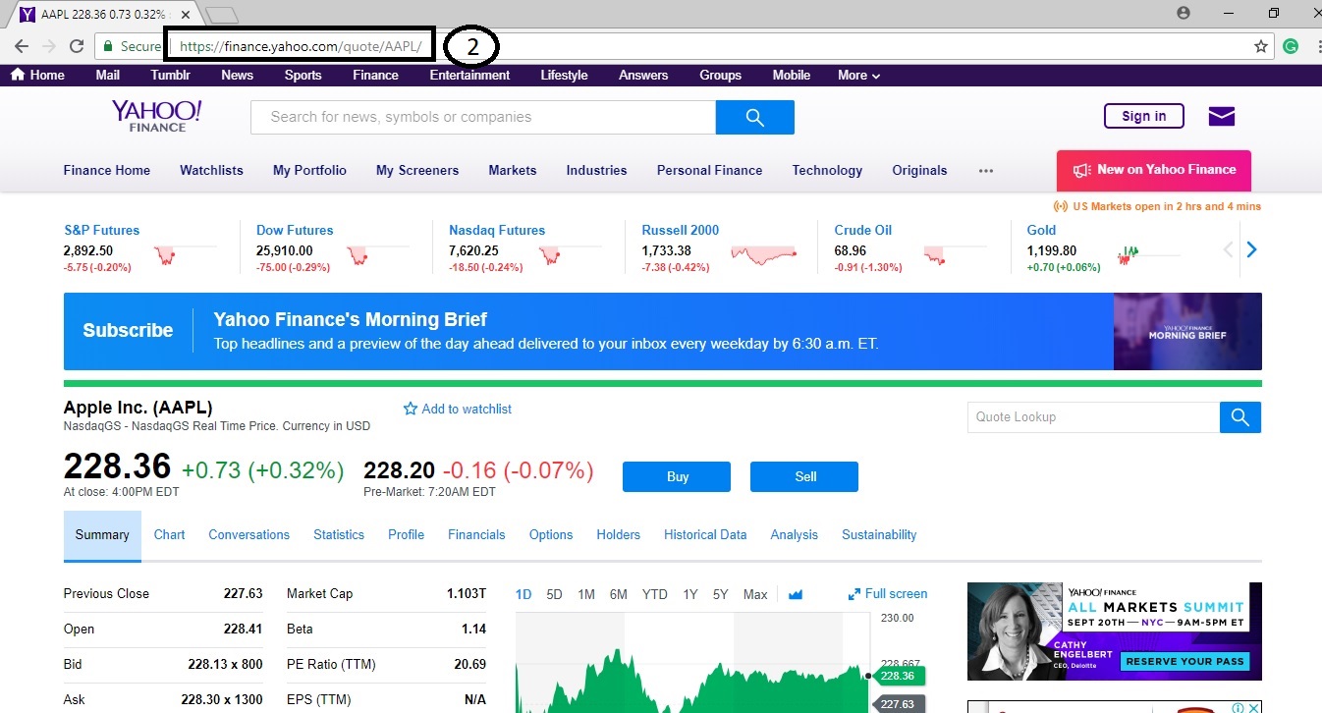
Task: Open the Historical Data tab
Action: point(705,535)
